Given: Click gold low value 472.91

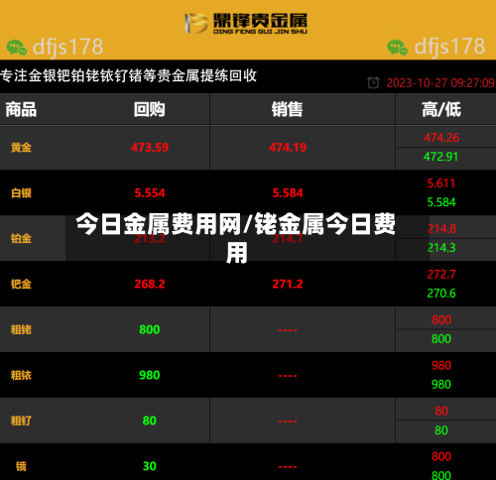Looking at the screenshot, I should [441, 157].
